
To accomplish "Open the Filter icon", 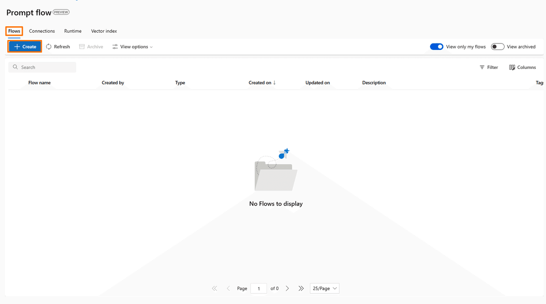I will click(x=482, y=67).
